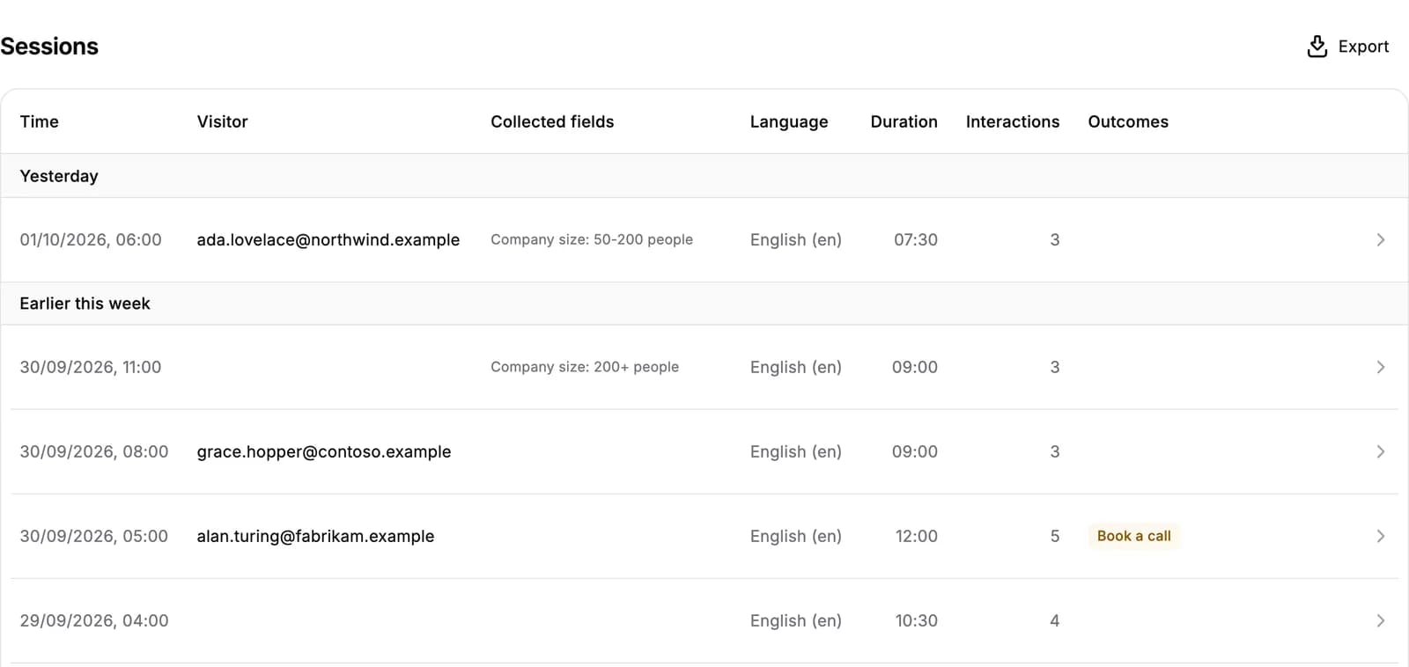Click the Sessions page title
The width and height of the screenshot is (1409, 667).
coord(49,46)
